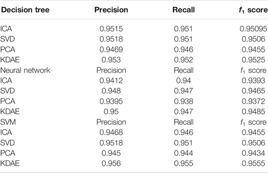Click the Decision tree column header
The height and width of the screenshot is (173, 268).
coord(25,10)
